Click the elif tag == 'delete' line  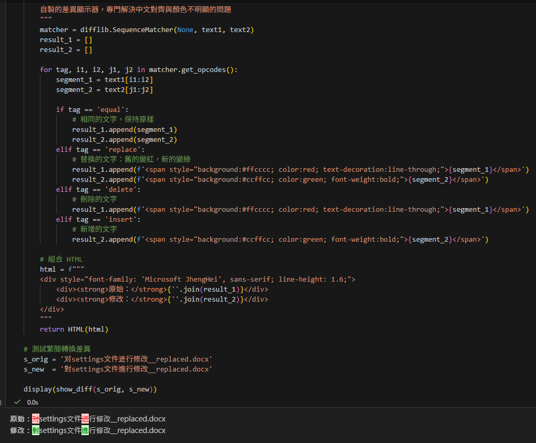(98, 189)
